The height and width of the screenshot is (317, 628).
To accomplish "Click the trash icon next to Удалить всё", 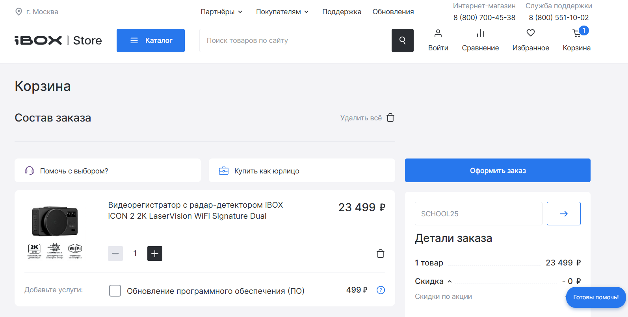I will coord(390,118).
